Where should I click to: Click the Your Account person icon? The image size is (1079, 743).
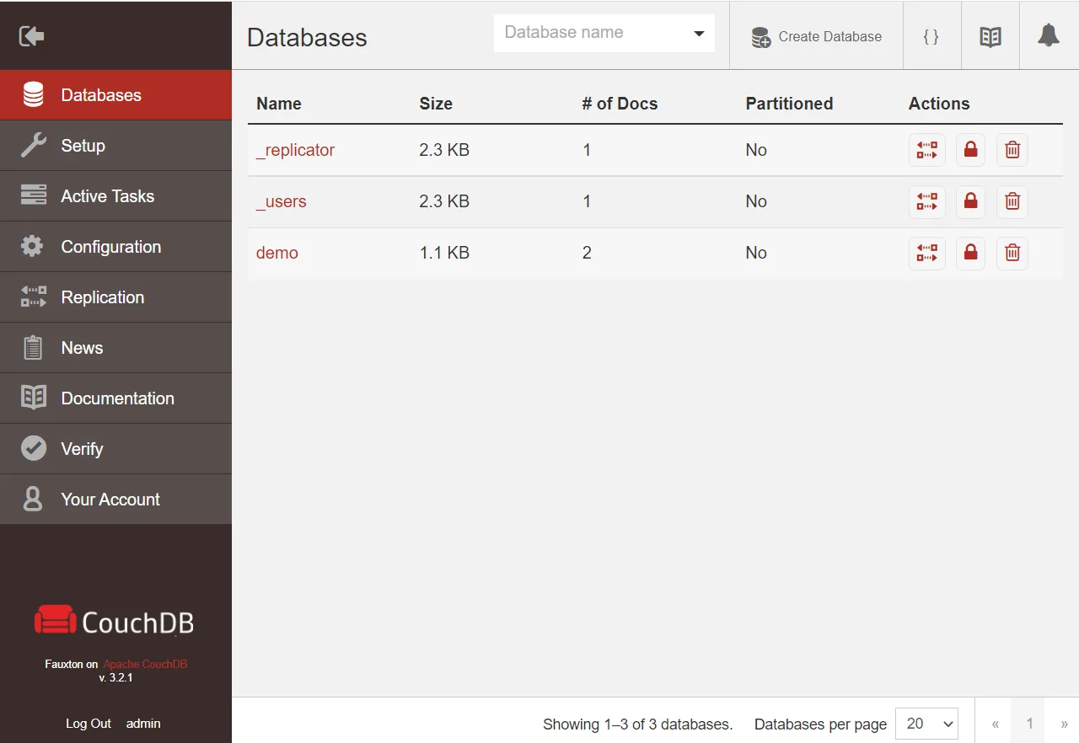[33, 500]
